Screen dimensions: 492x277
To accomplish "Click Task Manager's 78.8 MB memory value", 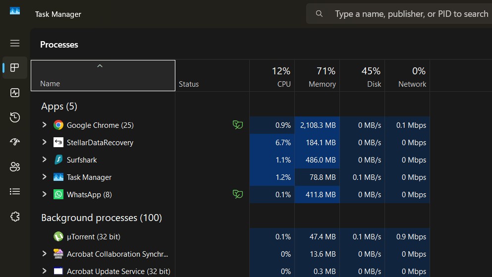I will coord(323,177).
